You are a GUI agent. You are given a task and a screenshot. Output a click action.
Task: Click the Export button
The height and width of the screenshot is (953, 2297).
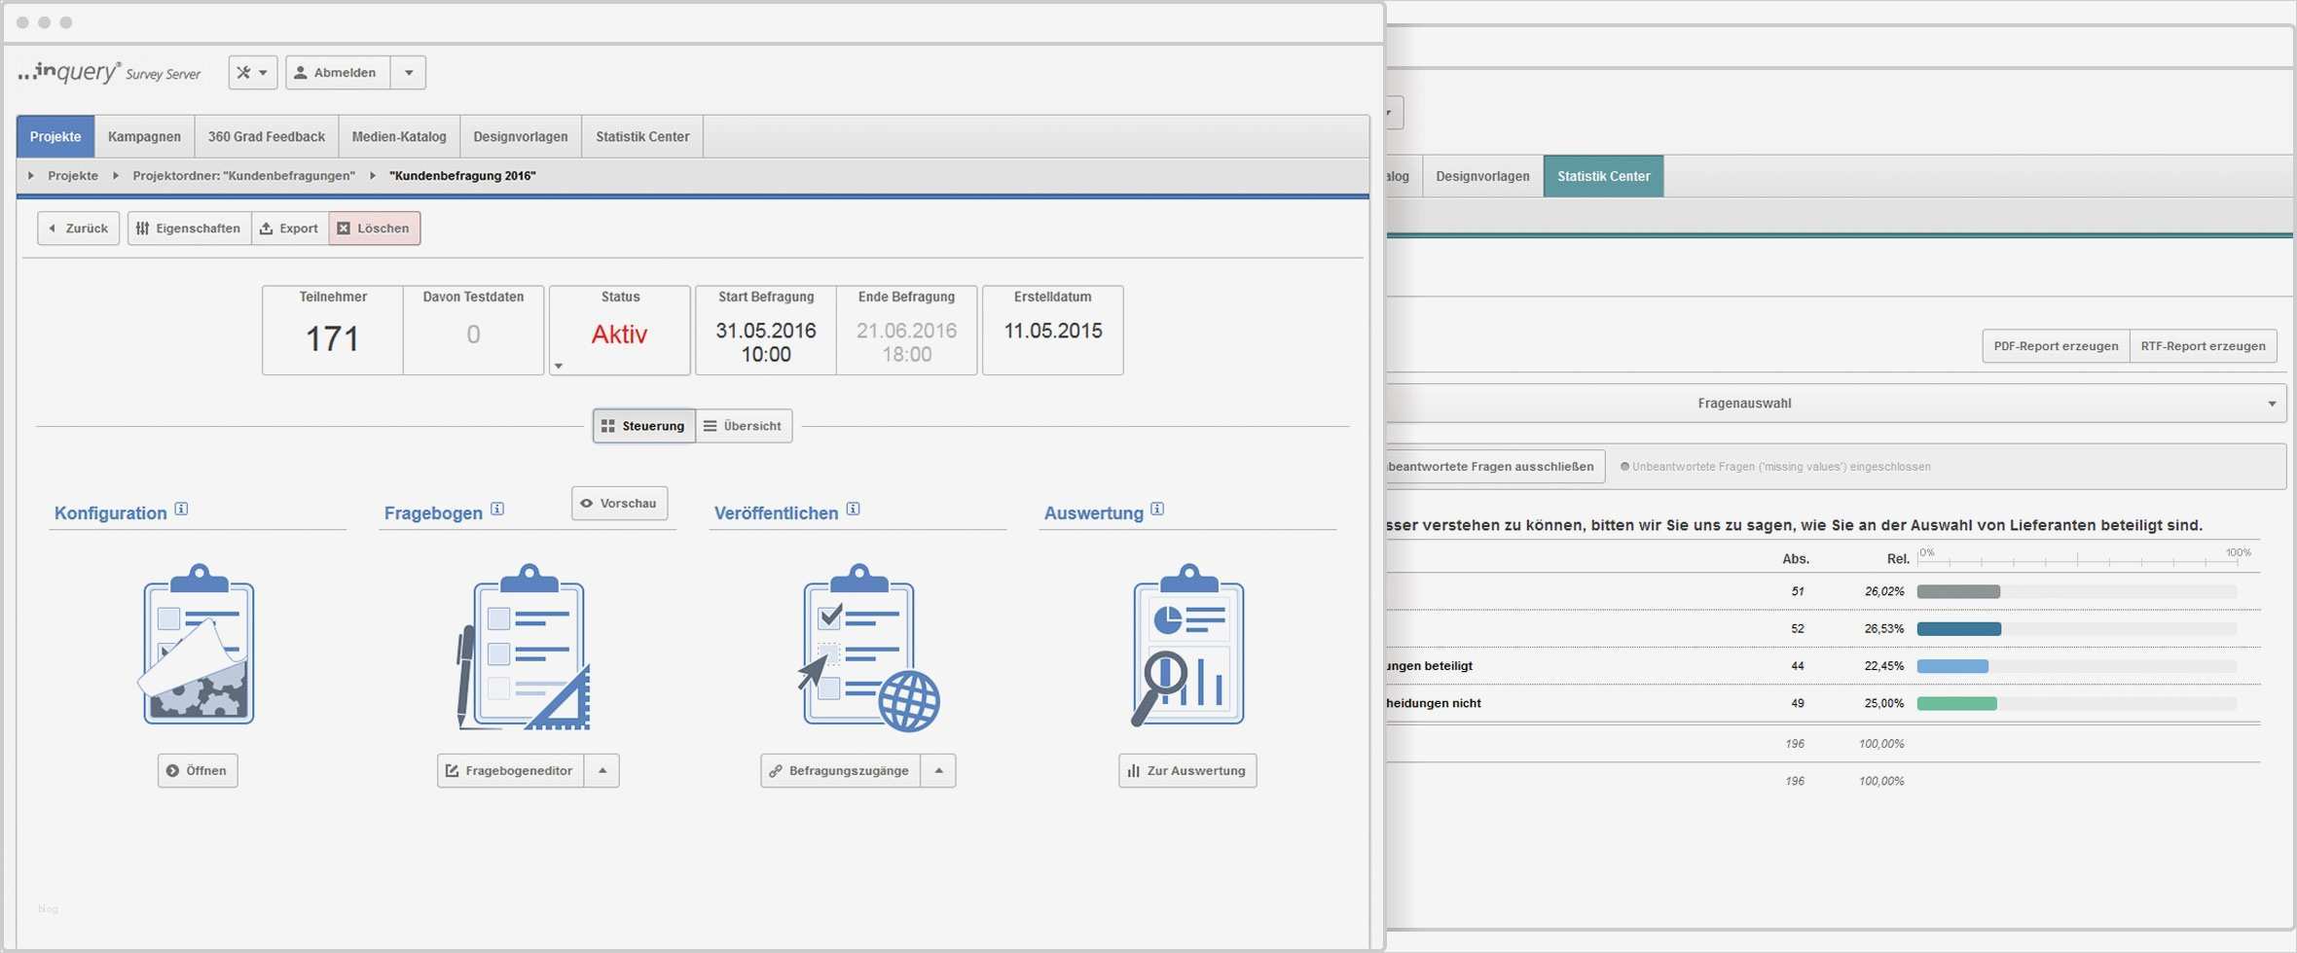coord(290,229)
